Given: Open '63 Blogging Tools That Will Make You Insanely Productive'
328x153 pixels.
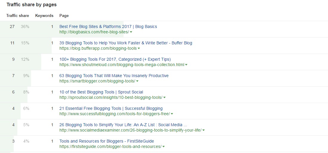Looking at the screenshot, I should (x=114, y=76).
